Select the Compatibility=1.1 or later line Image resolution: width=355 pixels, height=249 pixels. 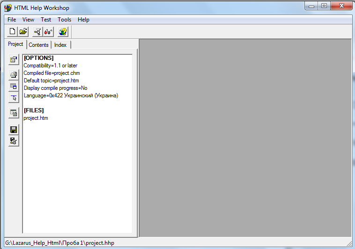51,66
